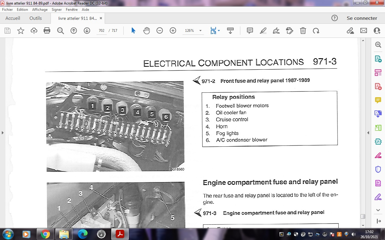This screenshot has width=385, height=240.
Task: Click scroll up arrow of document scrollbar
Action: coord(363,40)
